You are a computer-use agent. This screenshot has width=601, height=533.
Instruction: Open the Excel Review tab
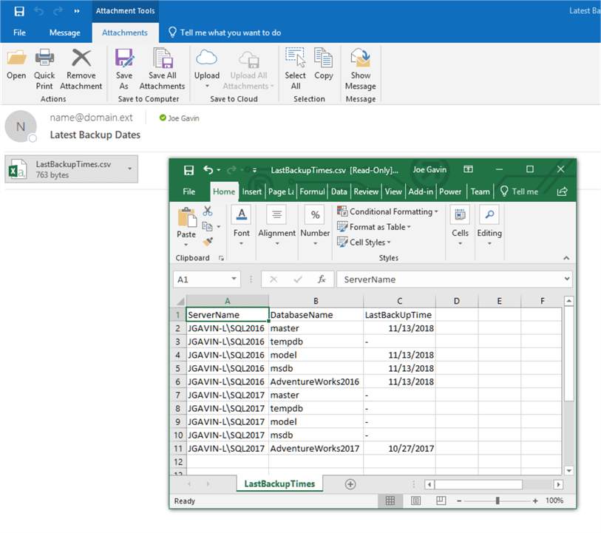[366, 191]
